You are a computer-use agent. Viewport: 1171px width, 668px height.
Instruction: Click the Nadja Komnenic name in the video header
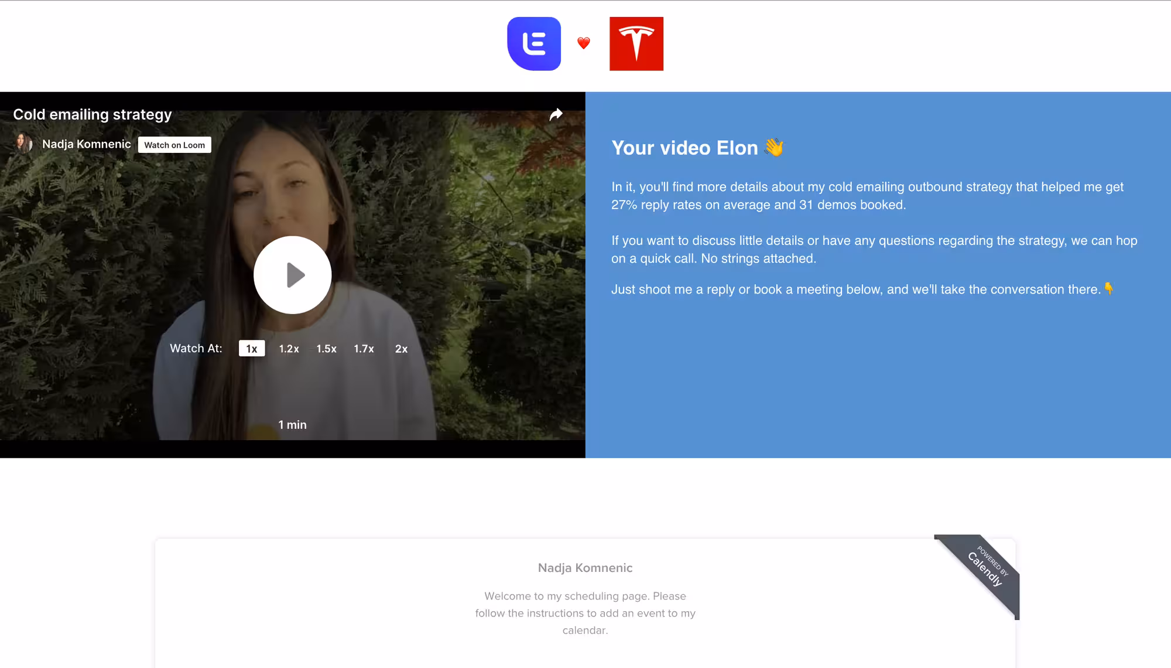pyautogui.click(x=87, y=144)
